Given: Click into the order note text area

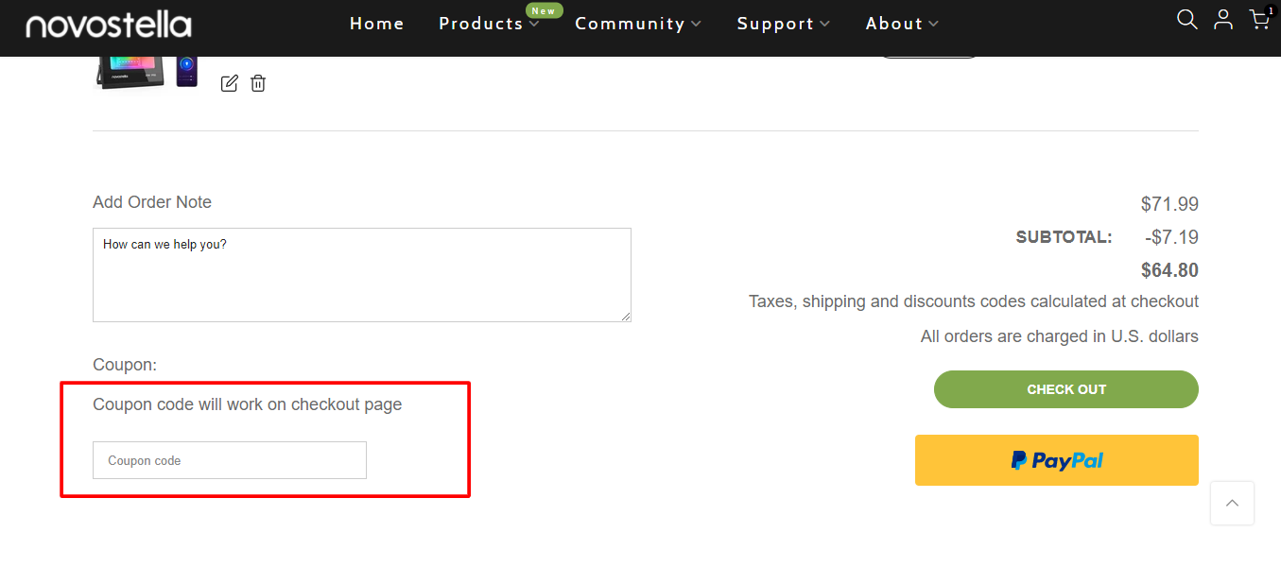Looking at the screenshot, I should (362, 275).
